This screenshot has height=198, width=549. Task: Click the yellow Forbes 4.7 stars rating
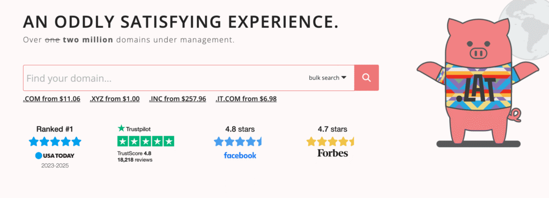[x=330, y=141]
